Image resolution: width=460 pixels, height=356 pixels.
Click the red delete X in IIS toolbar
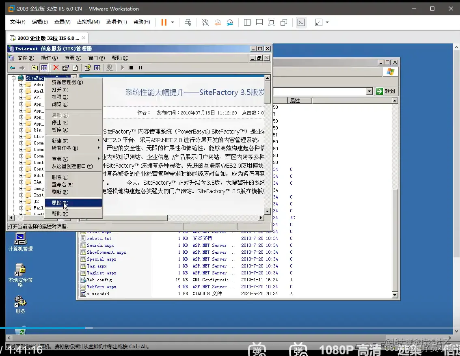click(56, 68)
